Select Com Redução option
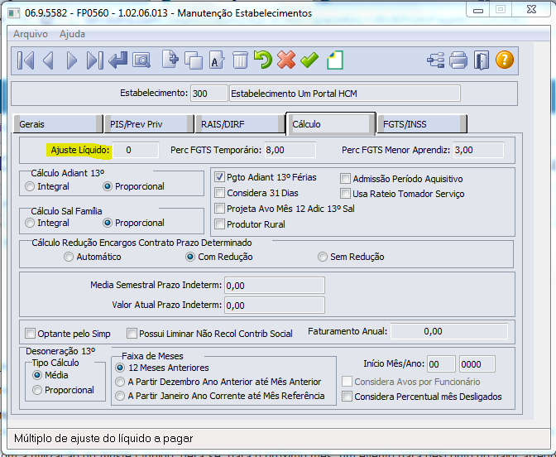The width and height of the screenshot is (556, 457). pos(190,257)
